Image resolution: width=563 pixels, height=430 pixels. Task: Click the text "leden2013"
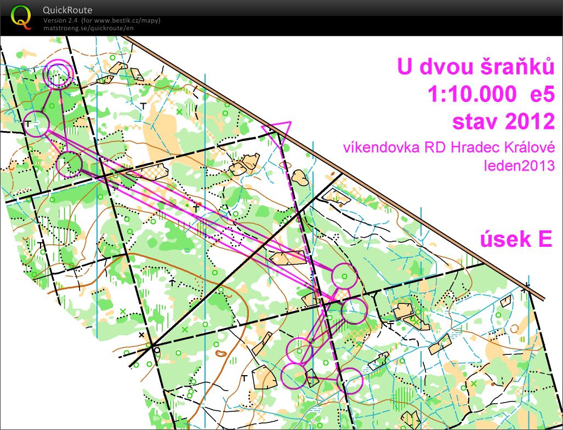519,165
